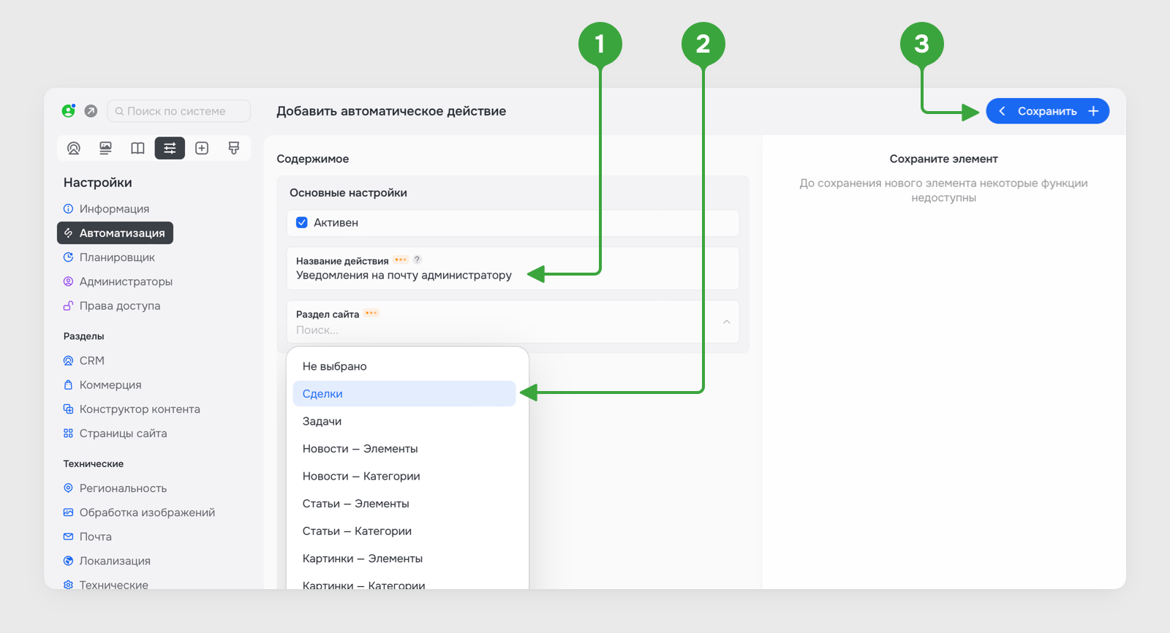Select Задачи from the section dropdown
The image size is (1170, 633).
pos(404,421)
